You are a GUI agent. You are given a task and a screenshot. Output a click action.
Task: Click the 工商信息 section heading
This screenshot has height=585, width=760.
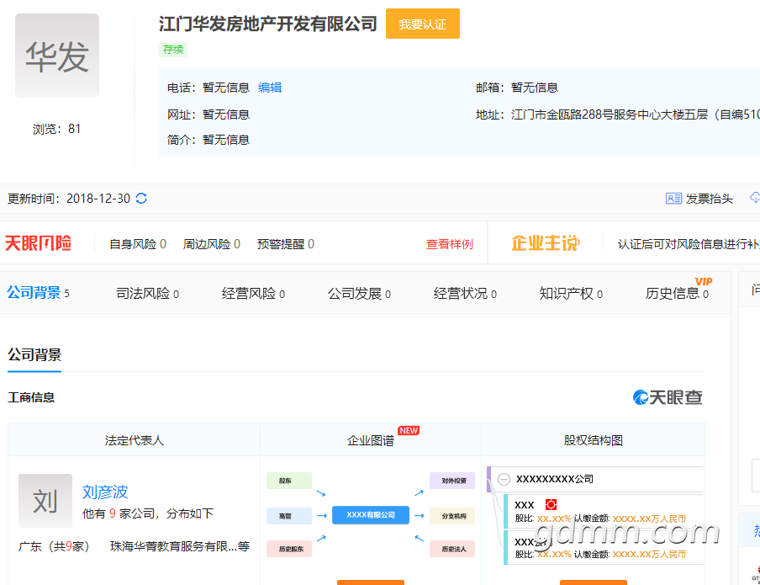point(31,397)
